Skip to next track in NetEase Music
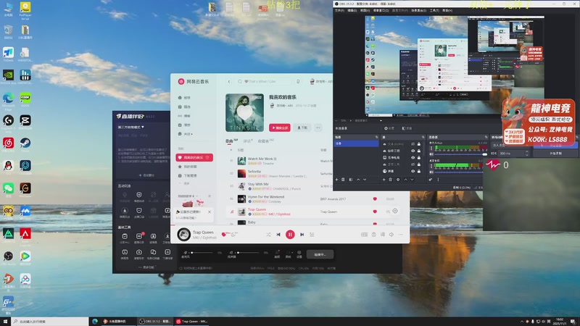 click(x=302, y=234)
